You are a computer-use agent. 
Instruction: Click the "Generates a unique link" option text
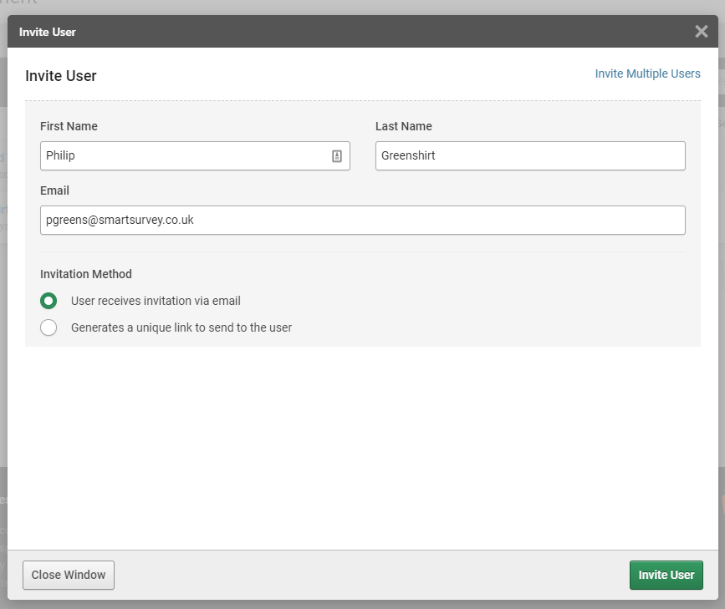[x=181, y=327]
